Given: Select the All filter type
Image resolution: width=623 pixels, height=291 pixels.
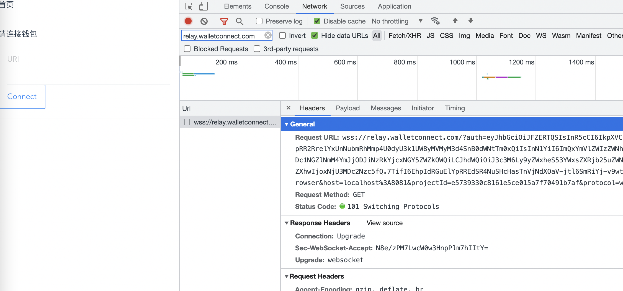Looking at the screenshot, I should pos(377,36).
